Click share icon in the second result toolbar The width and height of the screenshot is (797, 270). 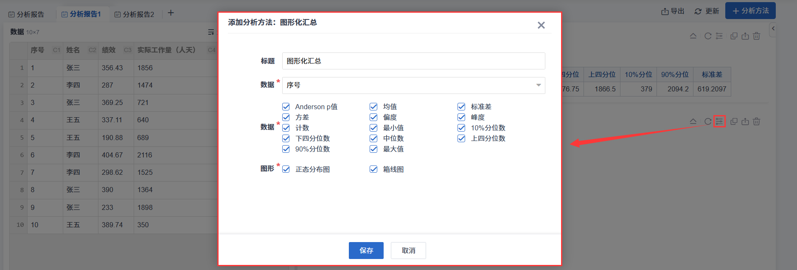tap(745, 121)
